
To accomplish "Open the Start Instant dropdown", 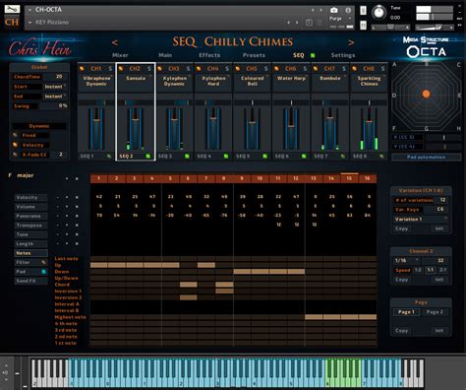I will [x=55, y=87].
